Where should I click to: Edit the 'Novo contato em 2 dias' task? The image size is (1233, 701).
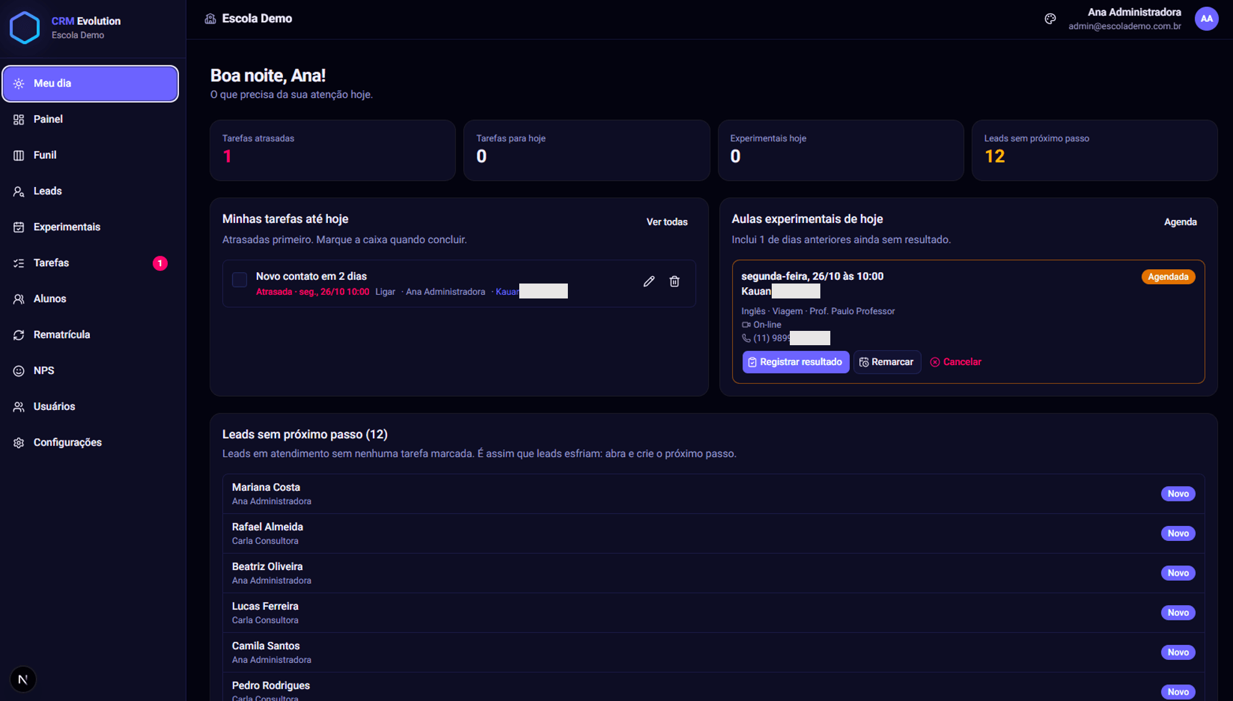pos(649,282)
